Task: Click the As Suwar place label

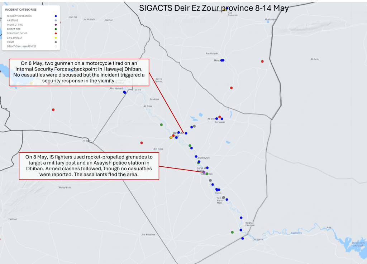Action: point(220,122)
